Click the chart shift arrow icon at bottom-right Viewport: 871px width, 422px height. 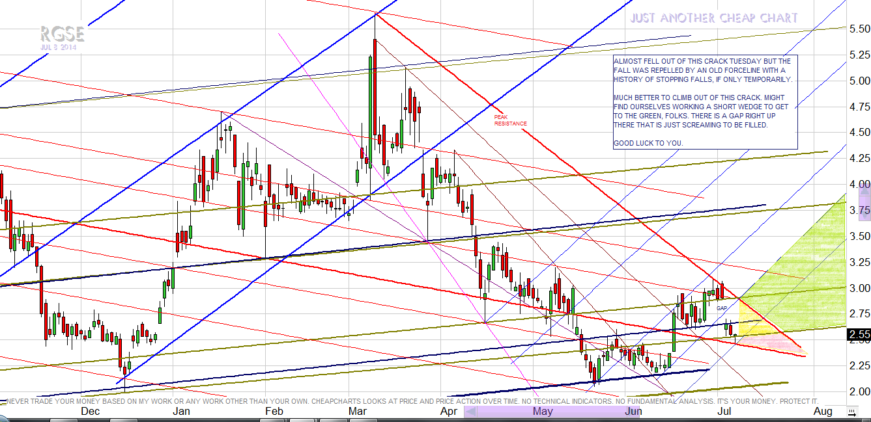[851, 412]
